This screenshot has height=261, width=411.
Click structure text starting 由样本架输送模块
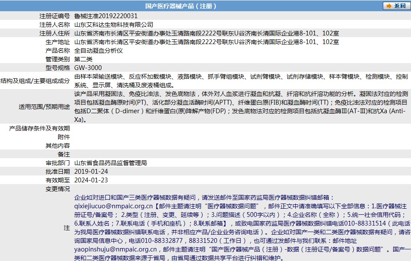click(x=241, y=81)
